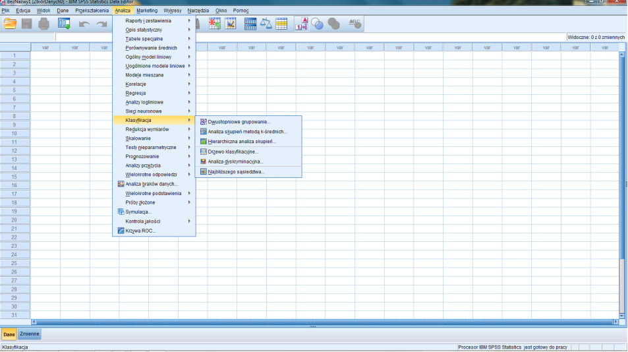This screenshot has width=628, height=352.
Task: Click the Weight Cases scales icon
Action: (266, 24)
